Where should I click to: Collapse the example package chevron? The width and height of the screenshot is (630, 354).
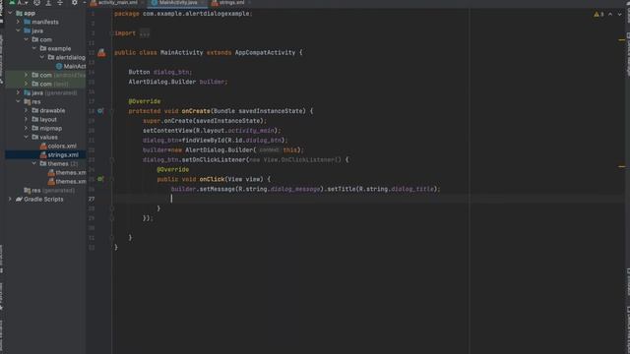click(34, 48)
